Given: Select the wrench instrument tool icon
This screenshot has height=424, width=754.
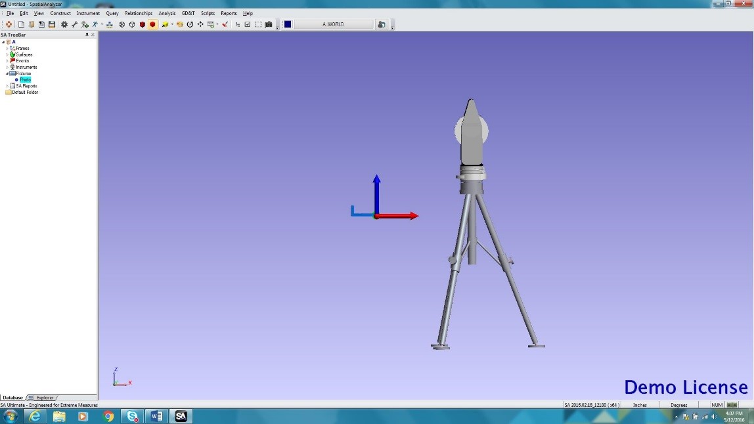Looking at the screenshot, I should pyautogui.click(x=74, y=24).
